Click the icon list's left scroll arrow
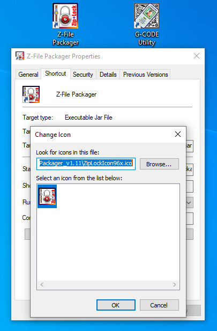 tap(42, 284)
